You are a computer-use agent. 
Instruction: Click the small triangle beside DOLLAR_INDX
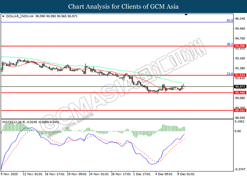[x=3, y=17]
